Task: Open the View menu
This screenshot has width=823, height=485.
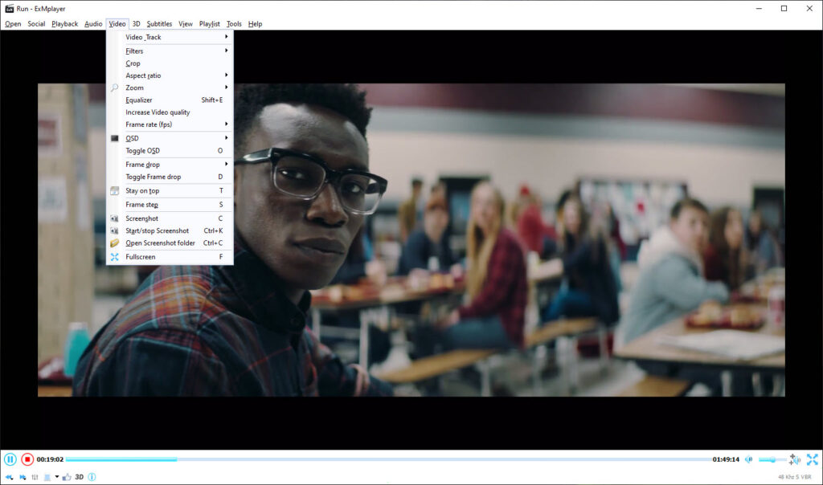Action: tap(186, 23)
